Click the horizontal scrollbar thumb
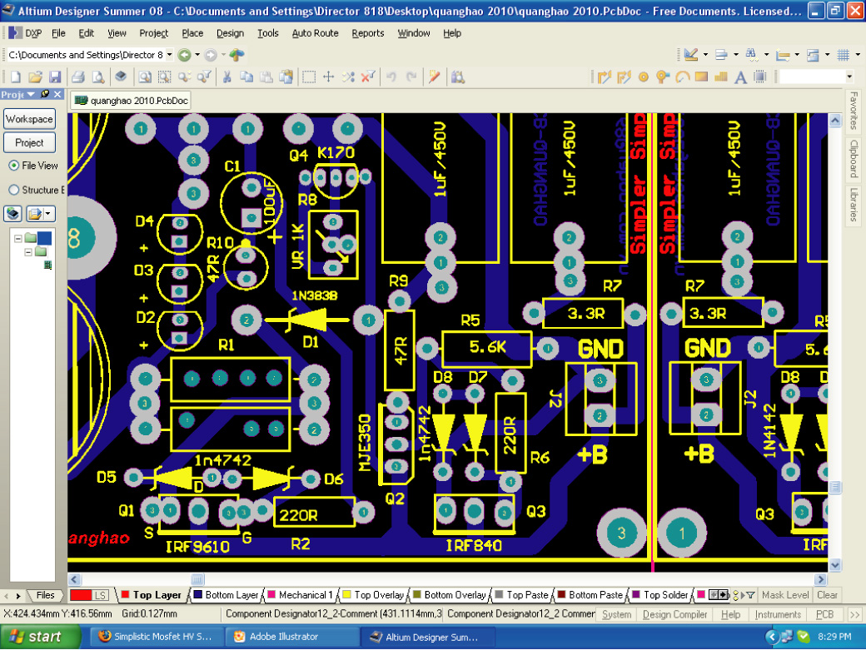The width and height of the screenshot is (866, 650). pyautogui.click(x=197, y=579)
